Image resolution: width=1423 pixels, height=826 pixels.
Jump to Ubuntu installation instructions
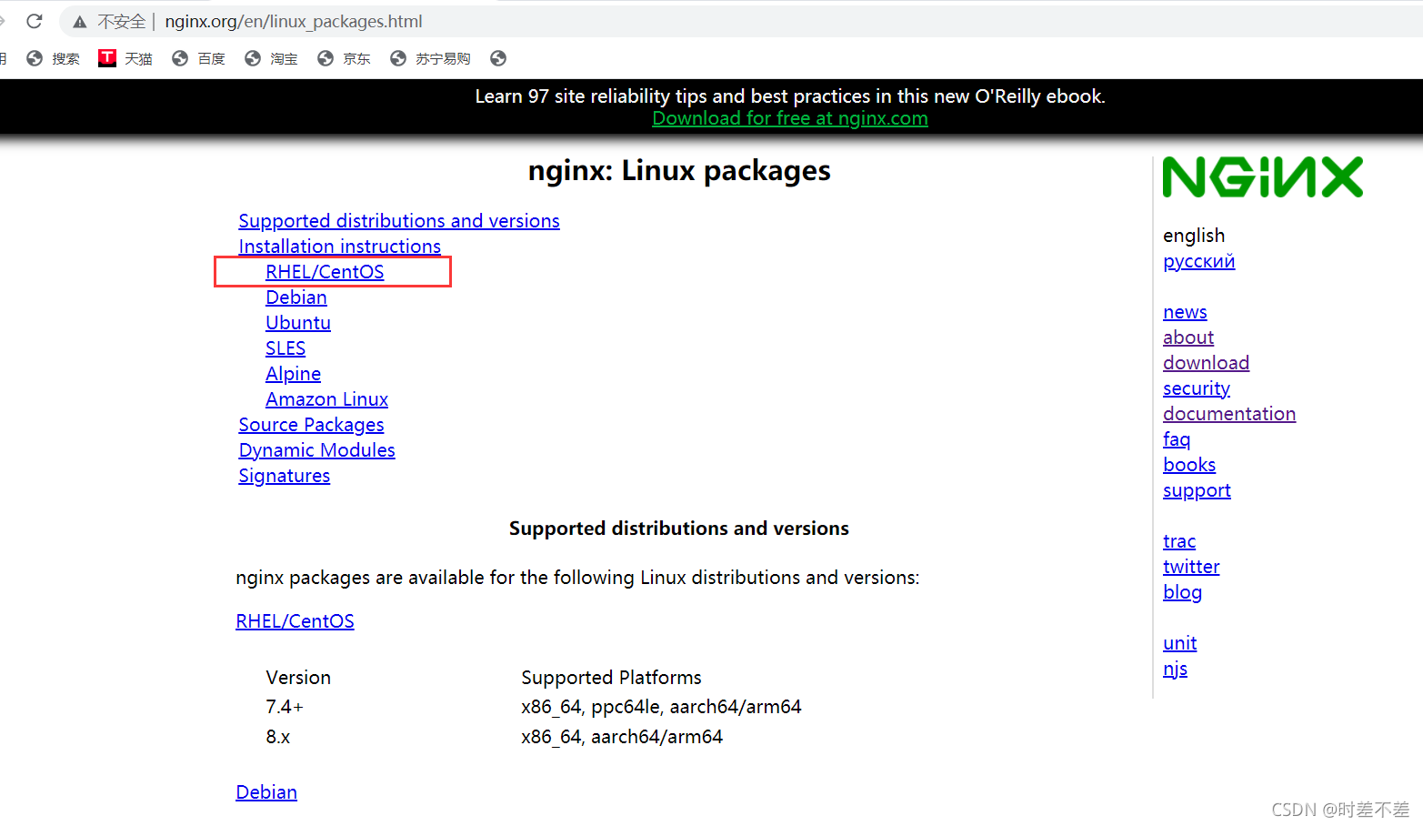point(298,323)
